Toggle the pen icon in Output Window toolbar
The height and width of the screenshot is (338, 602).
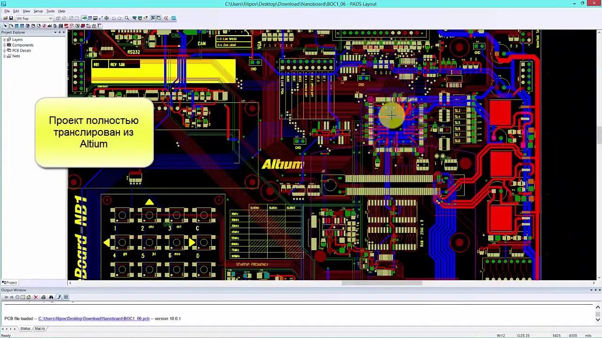pyautogui.click(x=59, y=297)
